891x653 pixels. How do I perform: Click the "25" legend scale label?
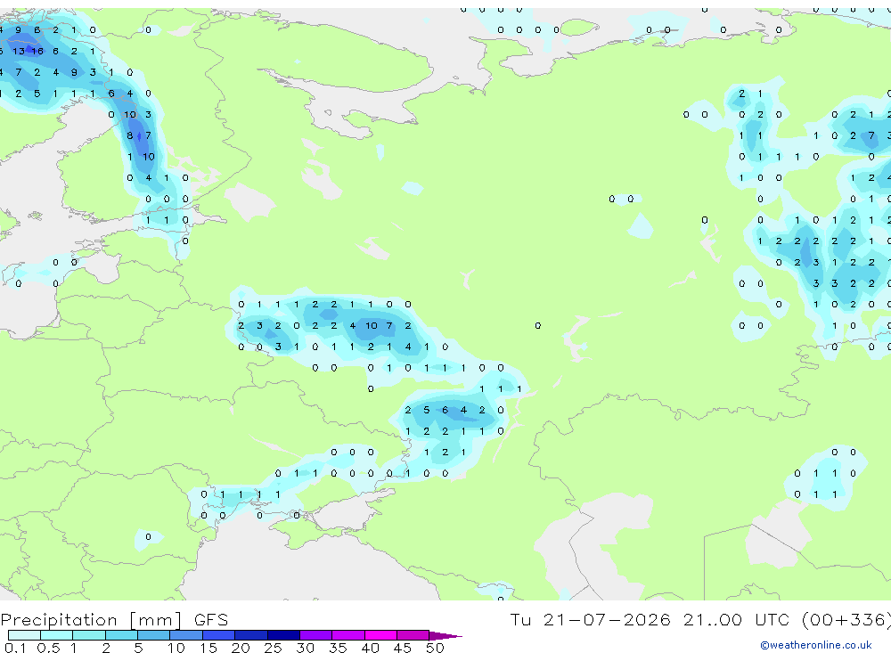point(273,648)
